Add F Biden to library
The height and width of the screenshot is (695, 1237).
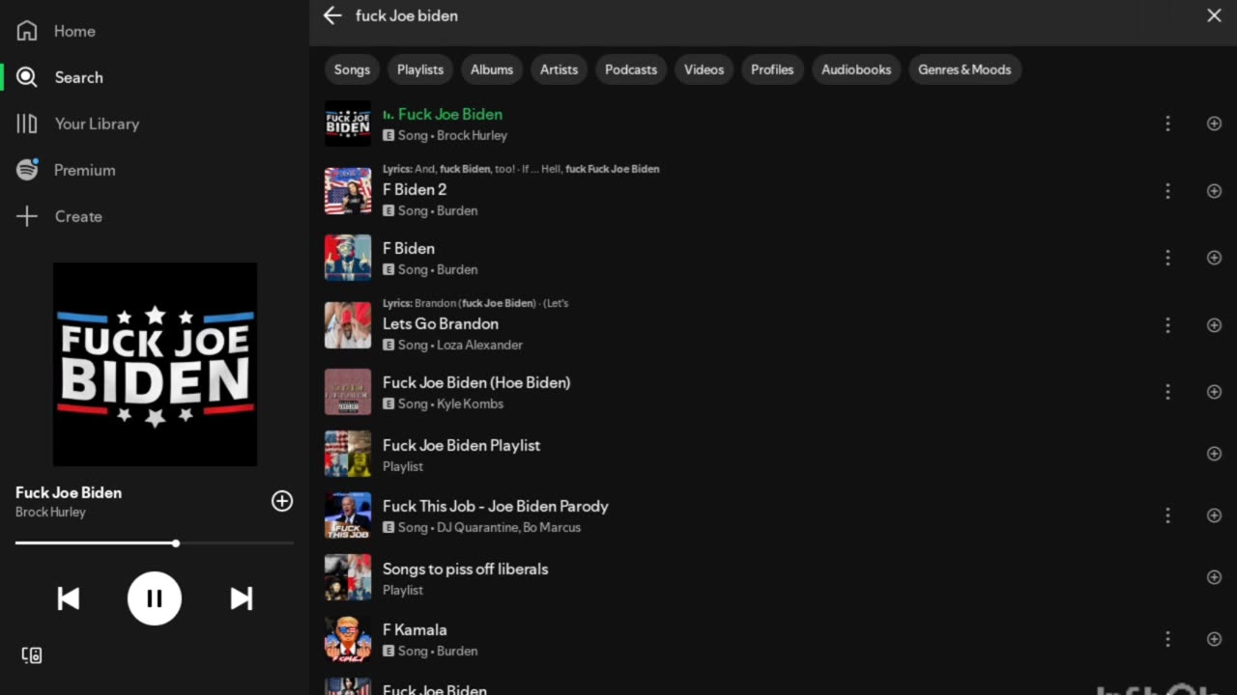click(x=1215, y=258)
